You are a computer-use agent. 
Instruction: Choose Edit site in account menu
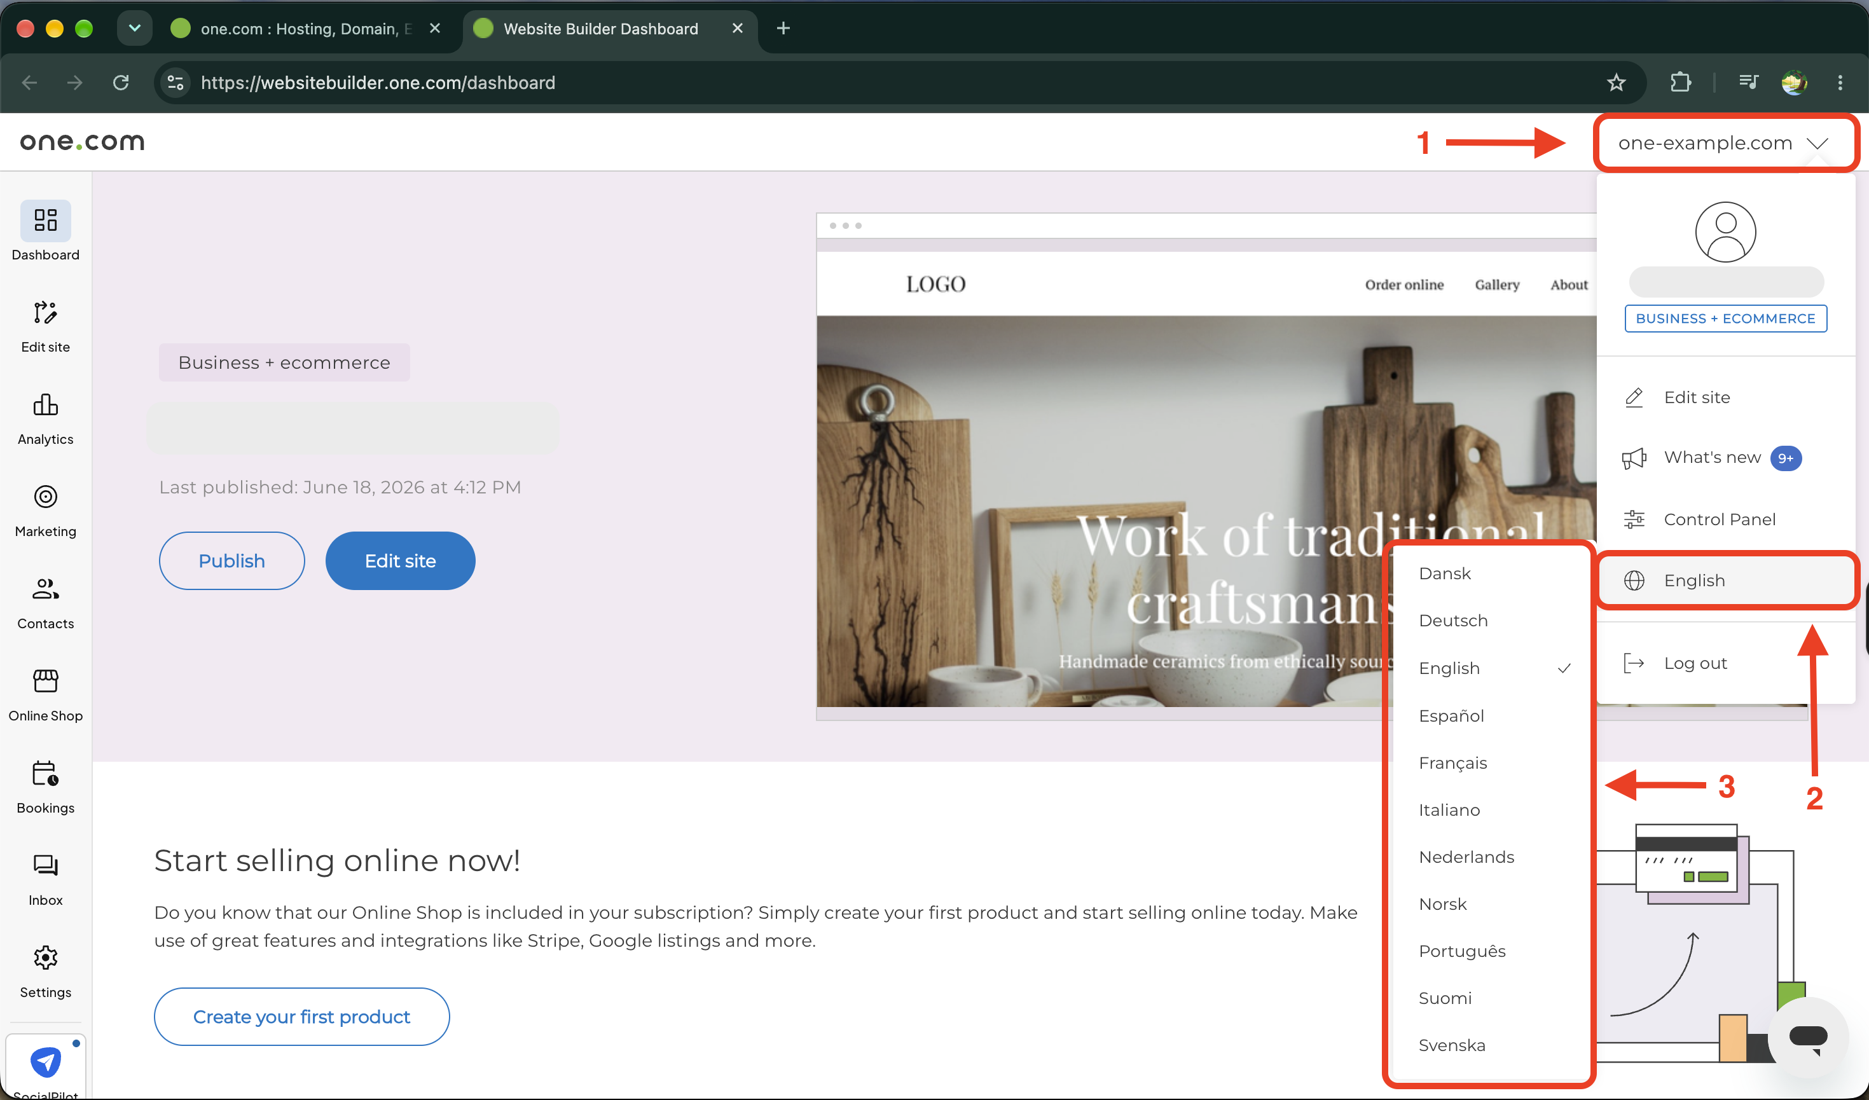tap(1726, 397)
